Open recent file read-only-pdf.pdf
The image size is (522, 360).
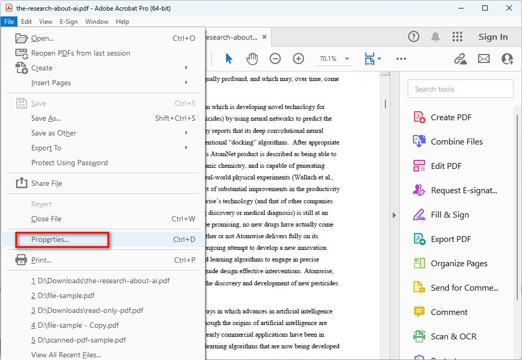click(103, 310)
